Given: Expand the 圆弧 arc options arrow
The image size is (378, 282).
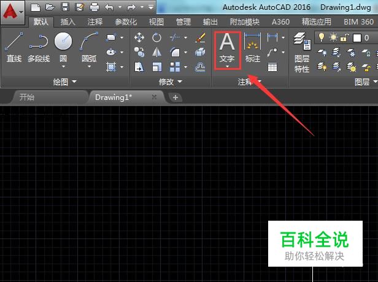Looking at the screenshot, I should 89,66.
